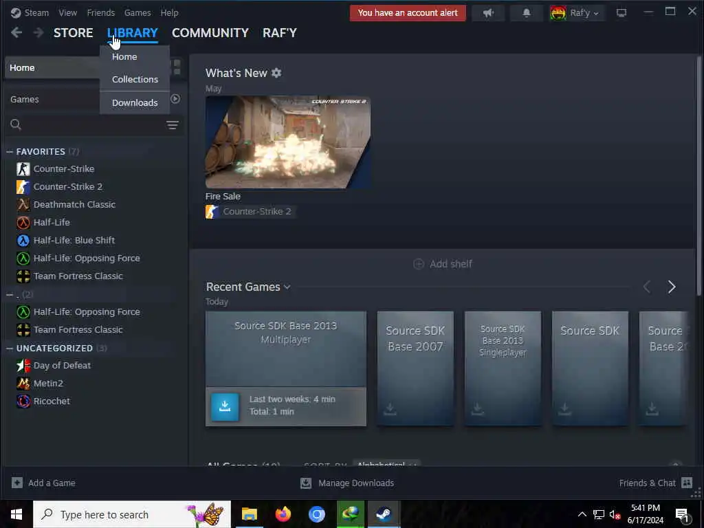
Task: Click the Counter-Strike 2 icon in favorites
Action: pos(23,187)
